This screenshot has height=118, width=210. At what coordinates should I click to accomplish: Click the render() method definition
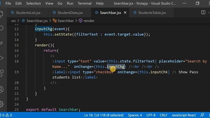click(45, 45)
